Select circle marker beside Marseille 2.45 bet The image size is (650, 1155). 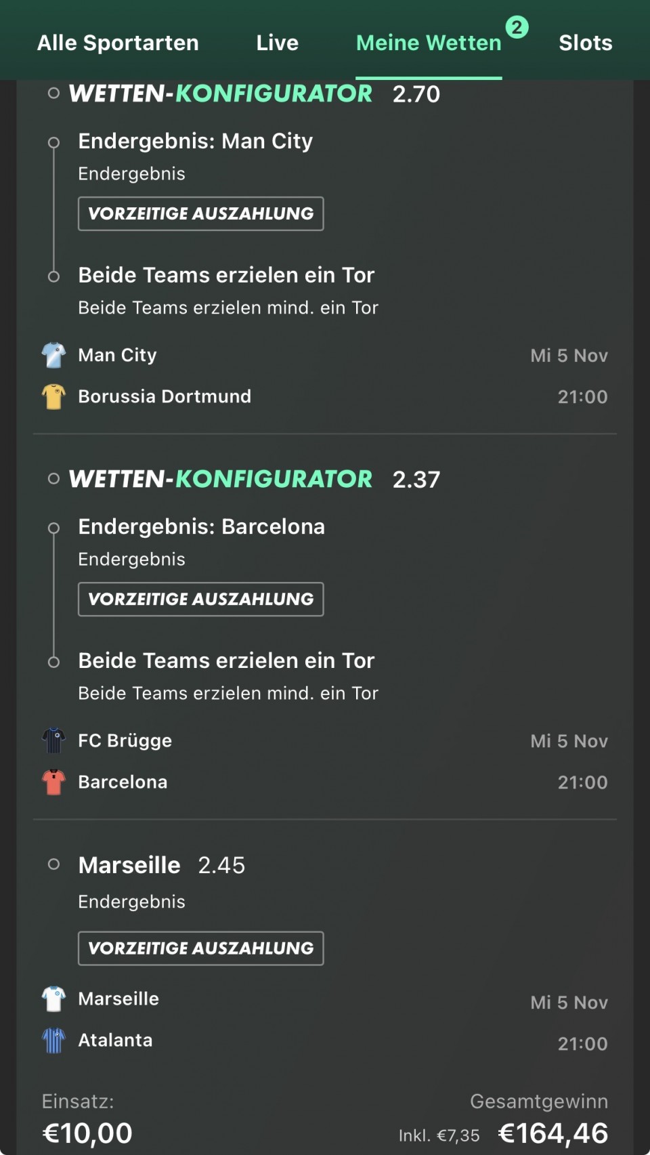[x=53, y=864]
